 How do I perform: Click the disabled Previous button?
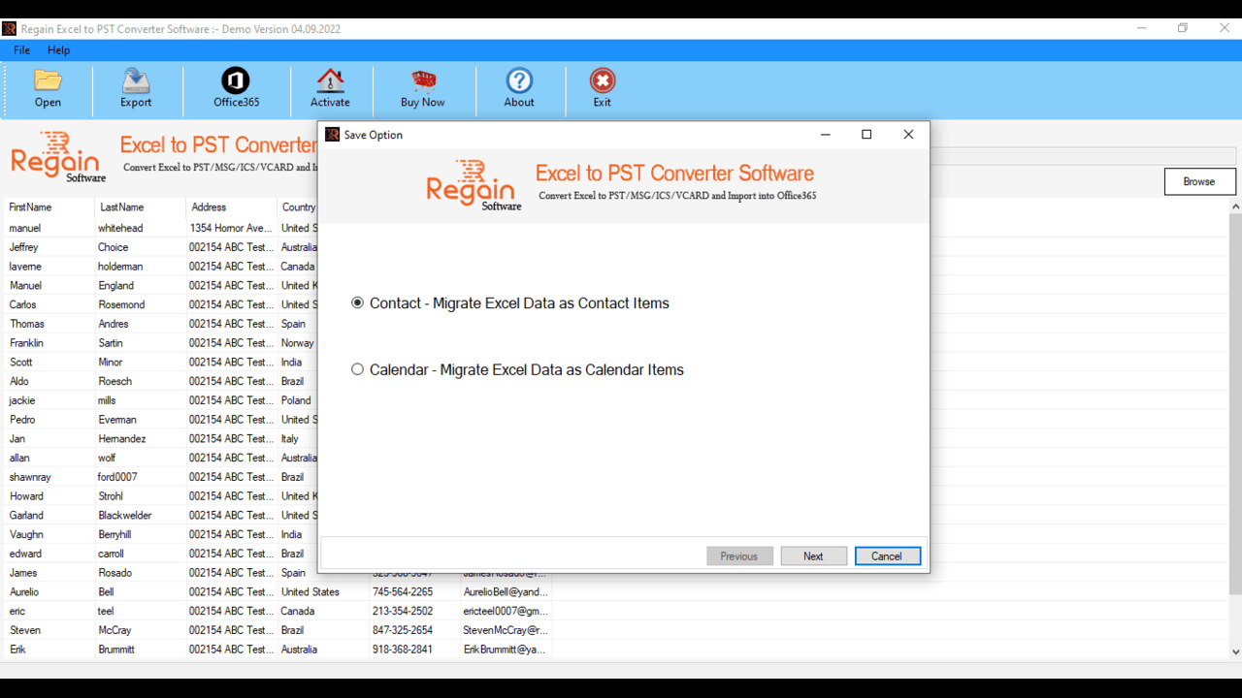pos(739,556)
